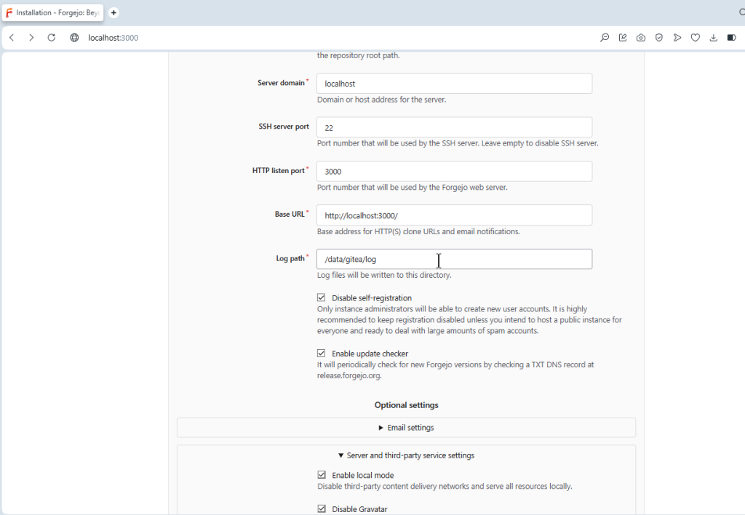Click the globe site info icon
Screen dimensions: 745x515
(74, 38)
